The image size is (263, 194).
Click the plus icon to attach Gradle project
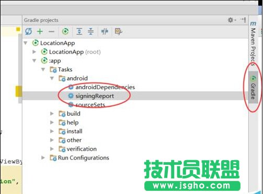tap(40, 31)
